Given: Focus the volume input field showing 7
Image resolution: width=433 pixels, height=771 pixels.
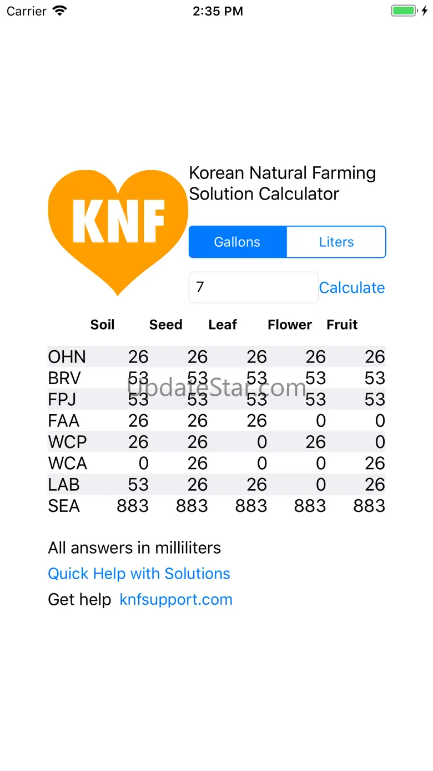Looking at the screenshot, I should pyautogui.click(x=253, y=287).
